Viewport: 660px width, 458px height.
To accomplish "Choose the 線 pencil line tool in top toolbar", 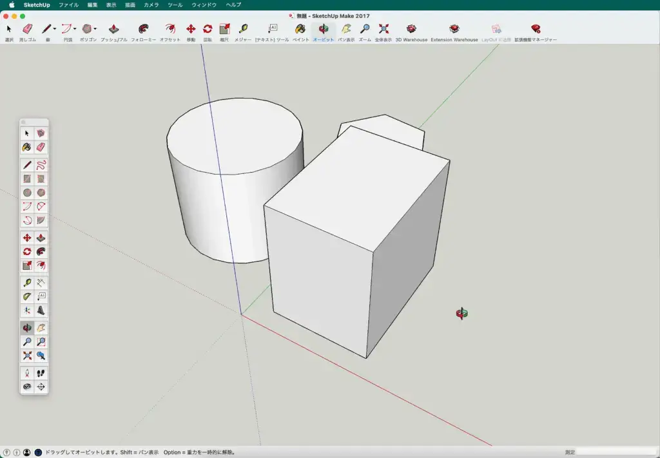I will (46, 29).
